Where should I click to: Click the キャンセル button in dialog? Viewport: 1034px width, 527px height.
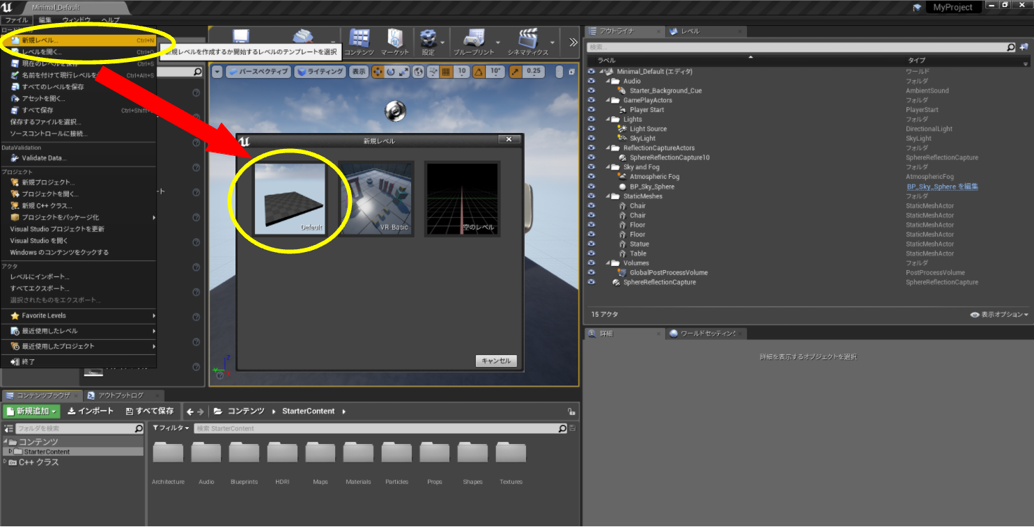(x=496, y=361)
